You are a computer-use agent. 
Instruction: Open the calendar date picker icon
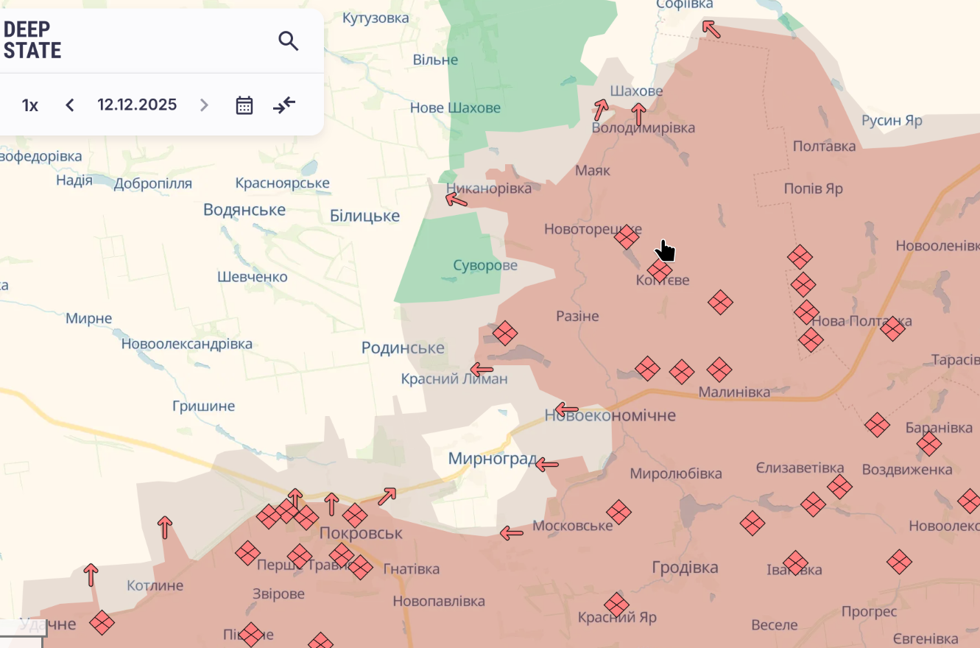pyautogui.click(x=244, y=105)
